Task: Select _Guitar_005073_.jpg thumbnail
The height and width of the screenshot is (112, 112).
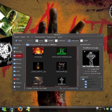Action: pos(38,66)
